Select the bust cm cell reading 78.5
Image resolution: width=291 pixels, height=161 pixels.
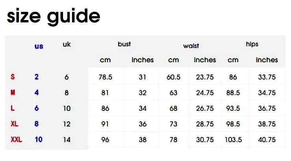point(105,77)
